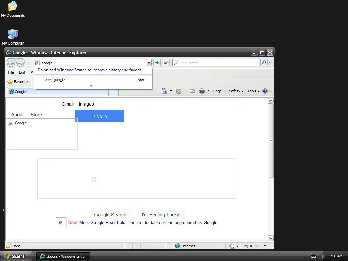Click the scrollbar down arrow

click(271, 238)
